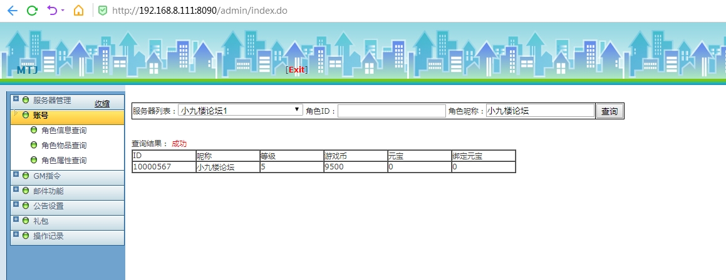Open the 礼包 menu section
The height and width of the screenshot is (280, 726).
pyautogui.click(x=40, y=221)
